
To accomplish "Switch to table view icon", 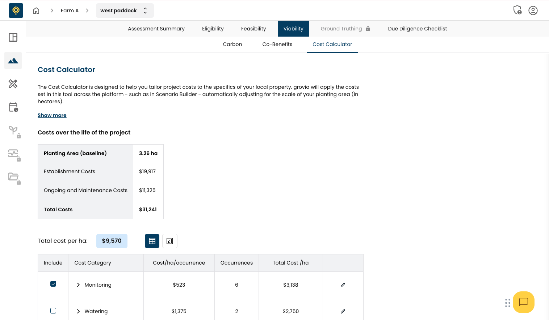I will 152,241.
